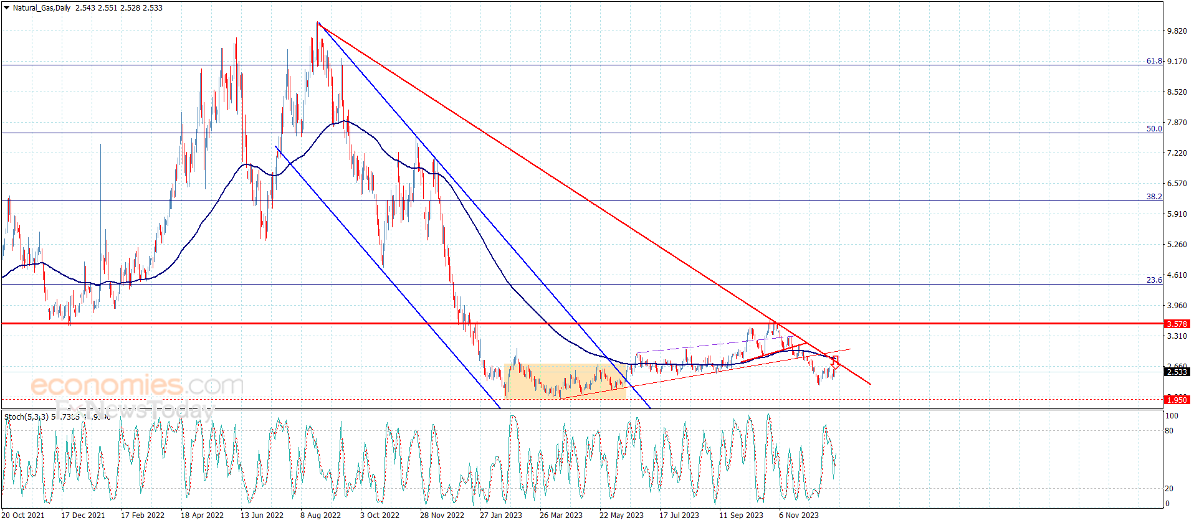Viewport: 1194px width, 523px height.
Task: Click the 61.8 Fibonacci level label
Action: 1154,61
